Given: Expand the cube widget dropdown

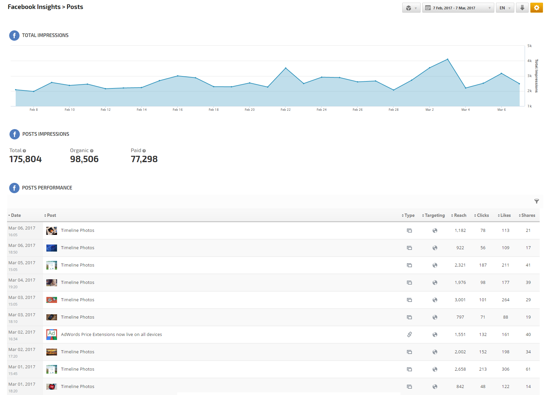Looking at the screenshot, I should tap(411, 8).
